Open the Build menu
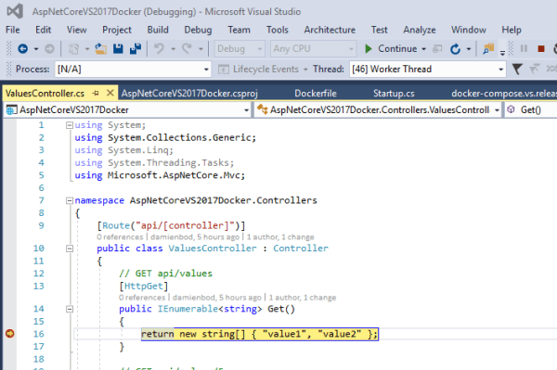The image size is (557, 370). coord(158,30)
